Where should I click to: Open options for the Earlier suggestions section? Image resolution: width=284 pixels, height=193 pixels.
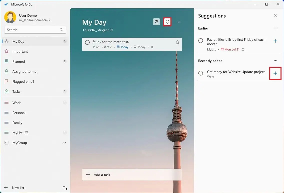[276, 28]
